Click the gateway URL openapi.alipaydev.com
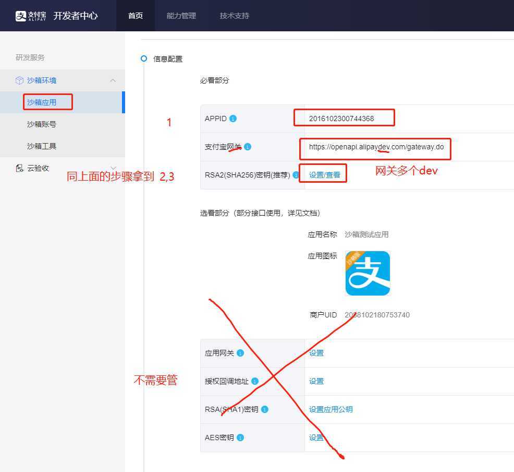This screenshot has height=472, width=514. coord(376,147)
